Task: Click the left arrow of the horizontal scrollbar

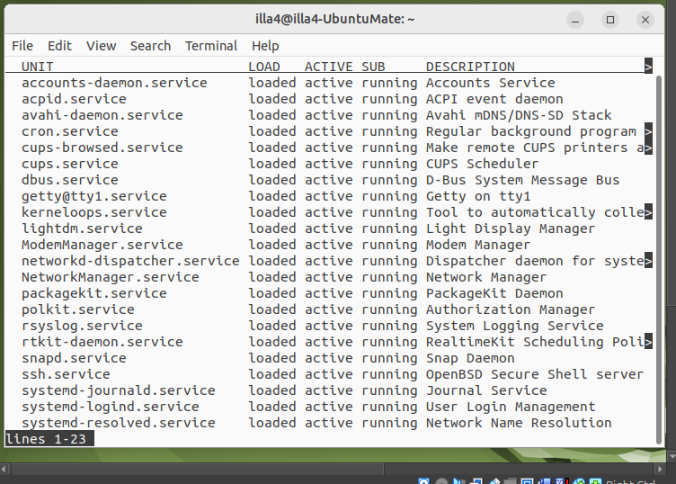Action: (4, 469)
